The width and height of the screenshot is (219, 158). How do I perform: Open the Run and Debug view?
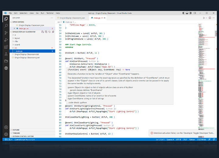[6, 40]
